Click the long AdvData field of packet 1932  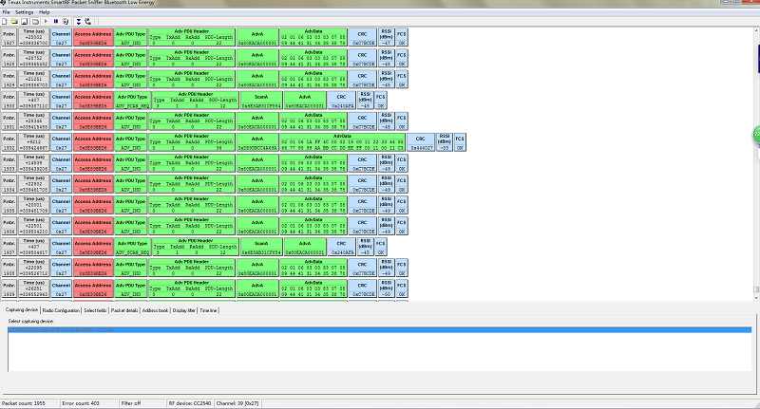(x=342, y=141)
